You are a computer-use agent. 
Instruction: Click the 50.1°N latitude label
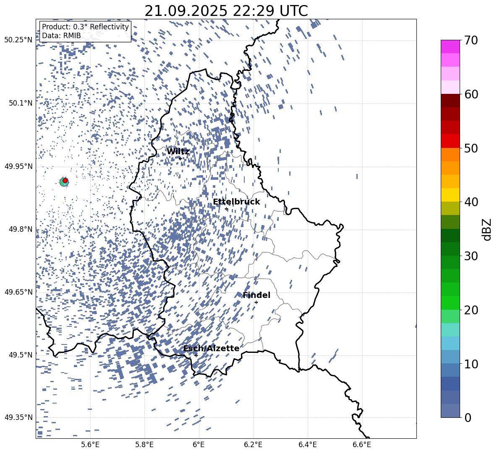21,103
